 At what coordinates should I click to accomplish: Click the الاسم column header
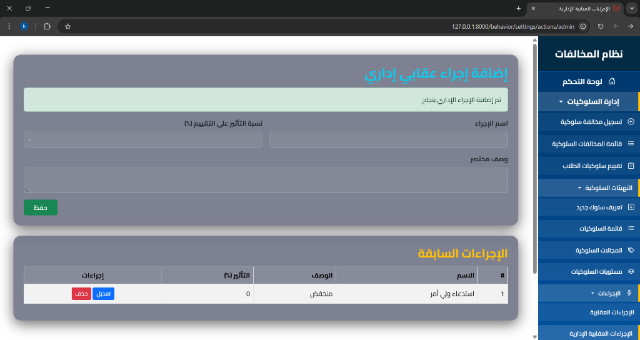pyautogui.click(x=406, y=275)
